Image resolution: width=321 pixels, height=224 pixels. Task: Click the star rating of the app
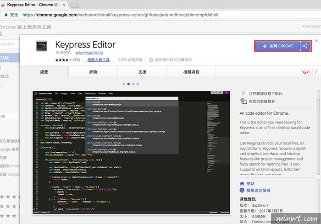click(x=63, y=60)
